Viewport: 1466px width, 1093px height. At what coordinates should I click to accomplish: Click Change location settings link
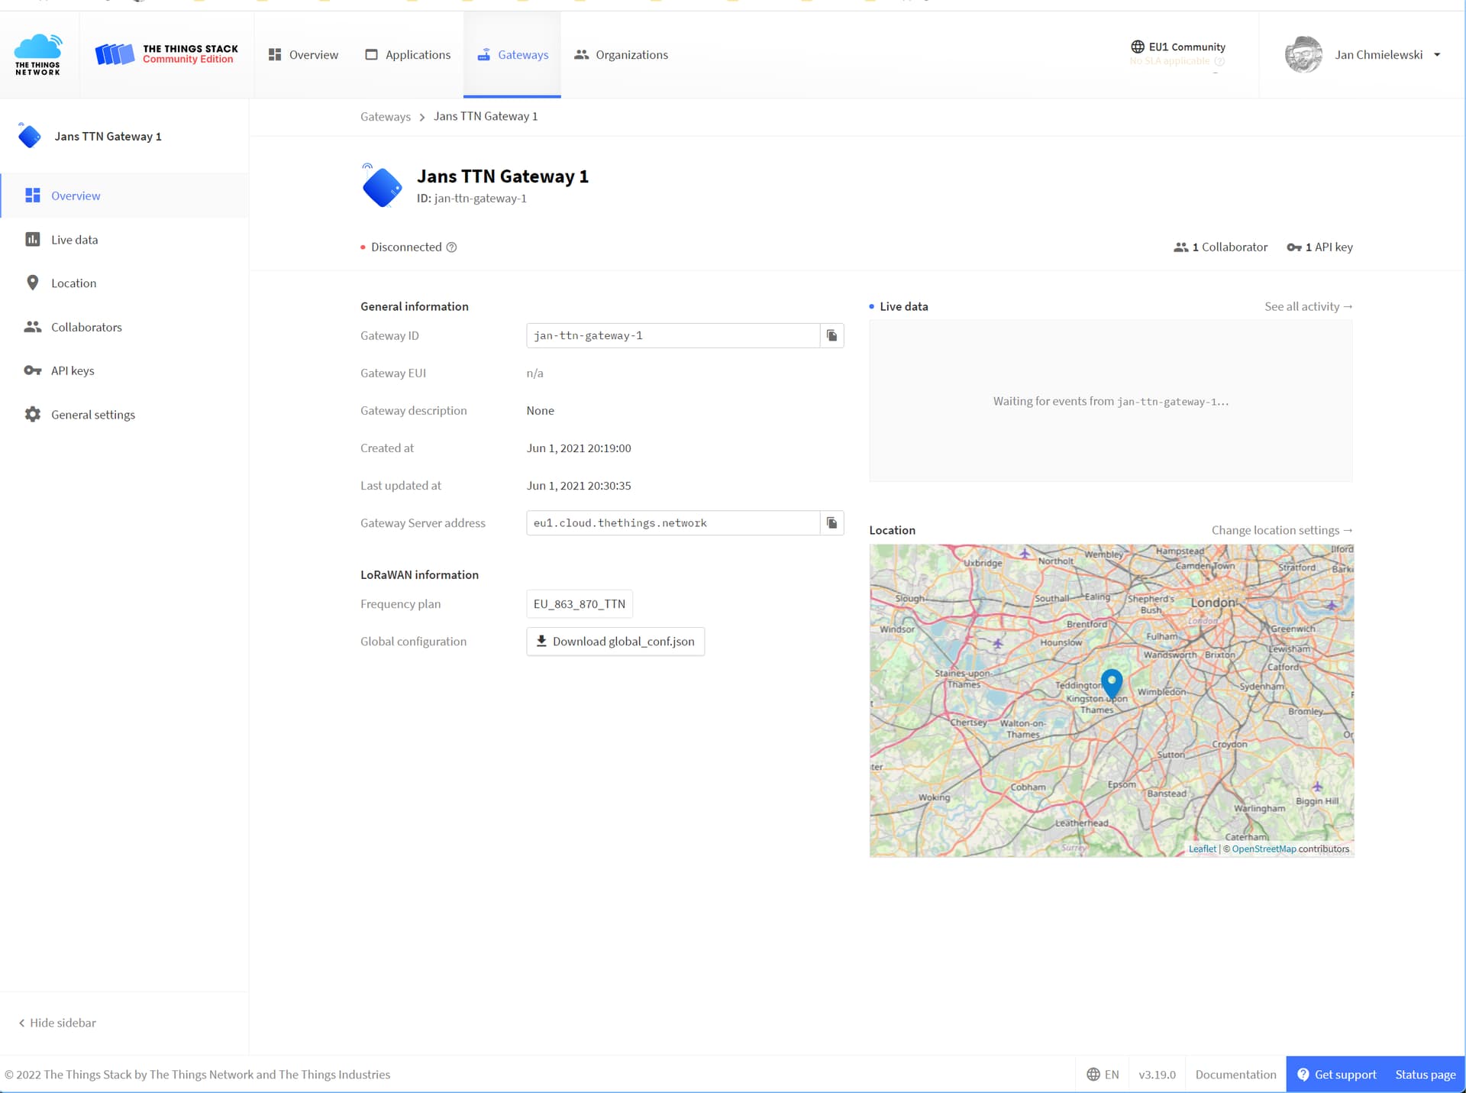click(1282, 530)
